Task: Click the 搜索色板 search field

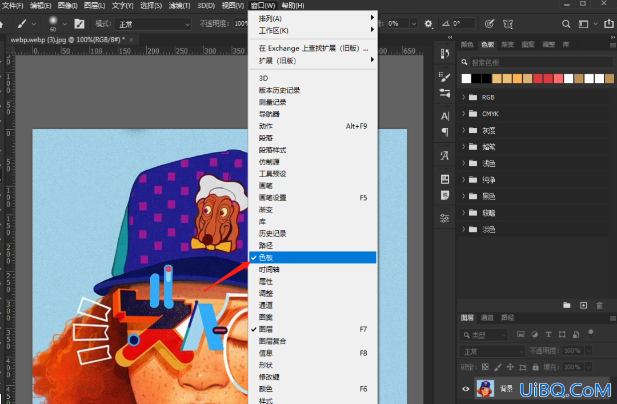Action: (x=541, y=62)
